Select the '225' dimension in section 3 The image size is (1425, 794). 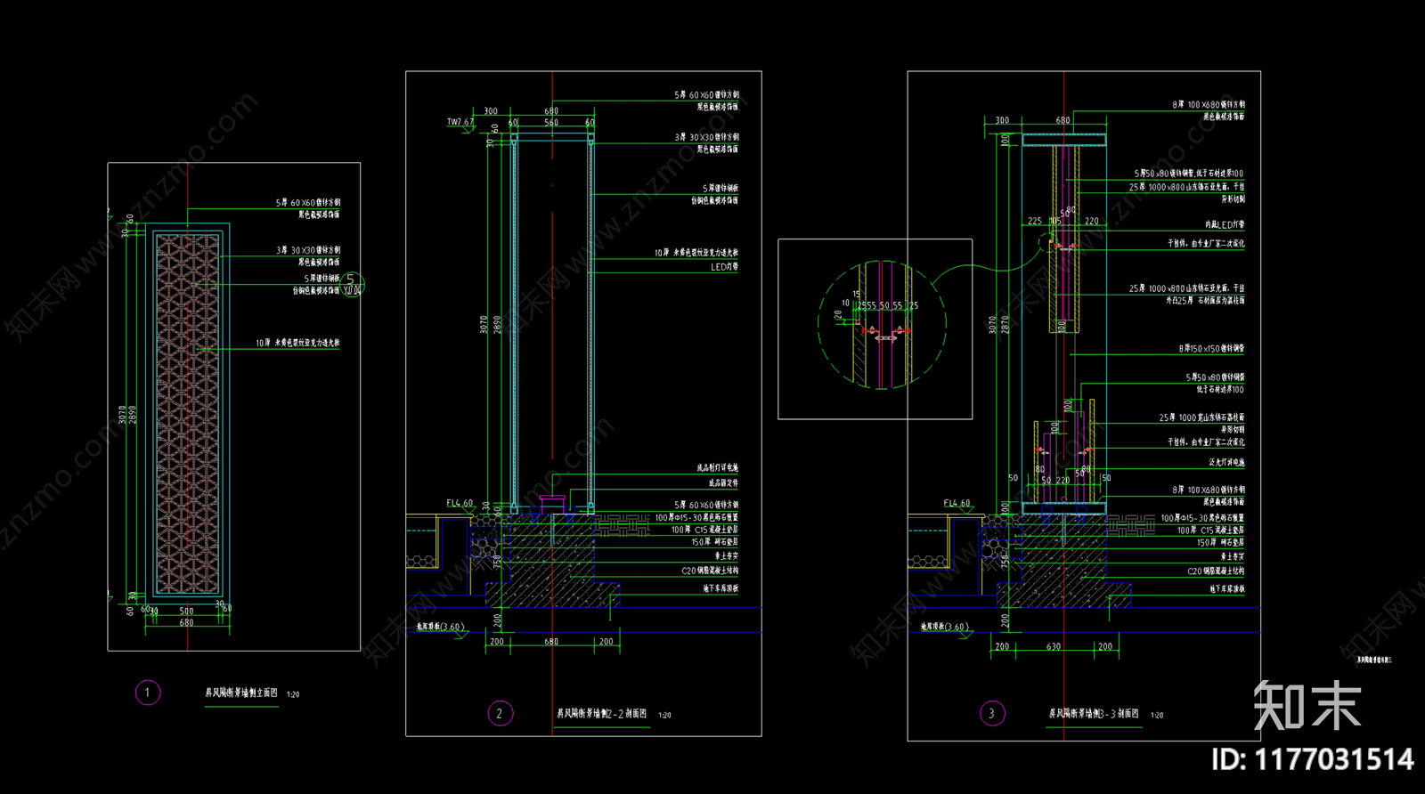point(1034,221)
